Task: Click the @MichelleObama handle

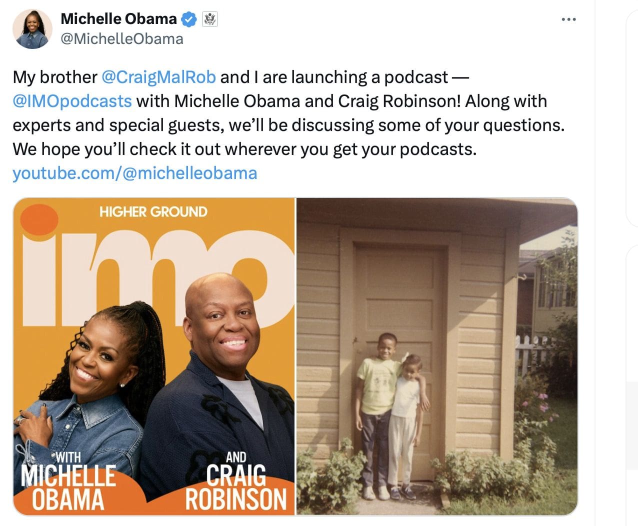Action: 121,39
